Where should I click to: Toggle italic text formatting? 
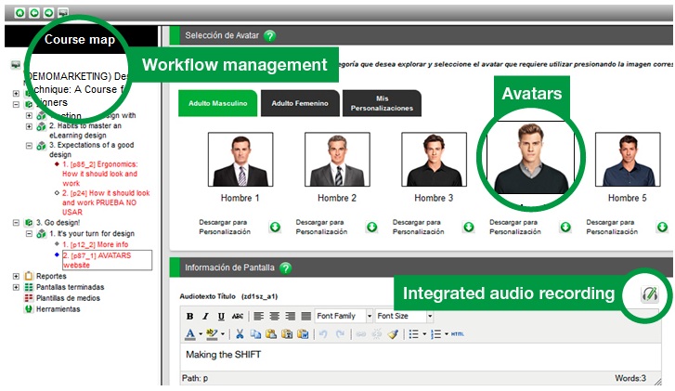(203, 316)
